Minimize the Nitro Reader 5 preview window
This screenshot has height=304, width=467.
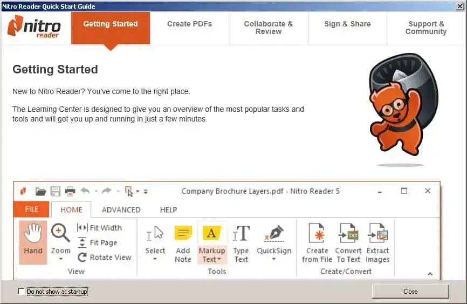(380, 192)
